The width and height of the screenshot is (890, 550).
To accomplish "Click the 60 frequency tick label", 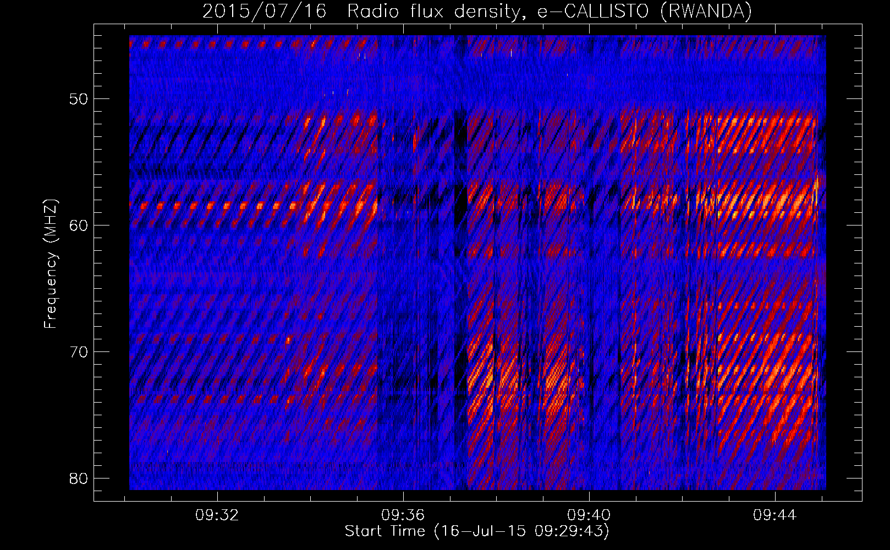I will click(79, 226).
